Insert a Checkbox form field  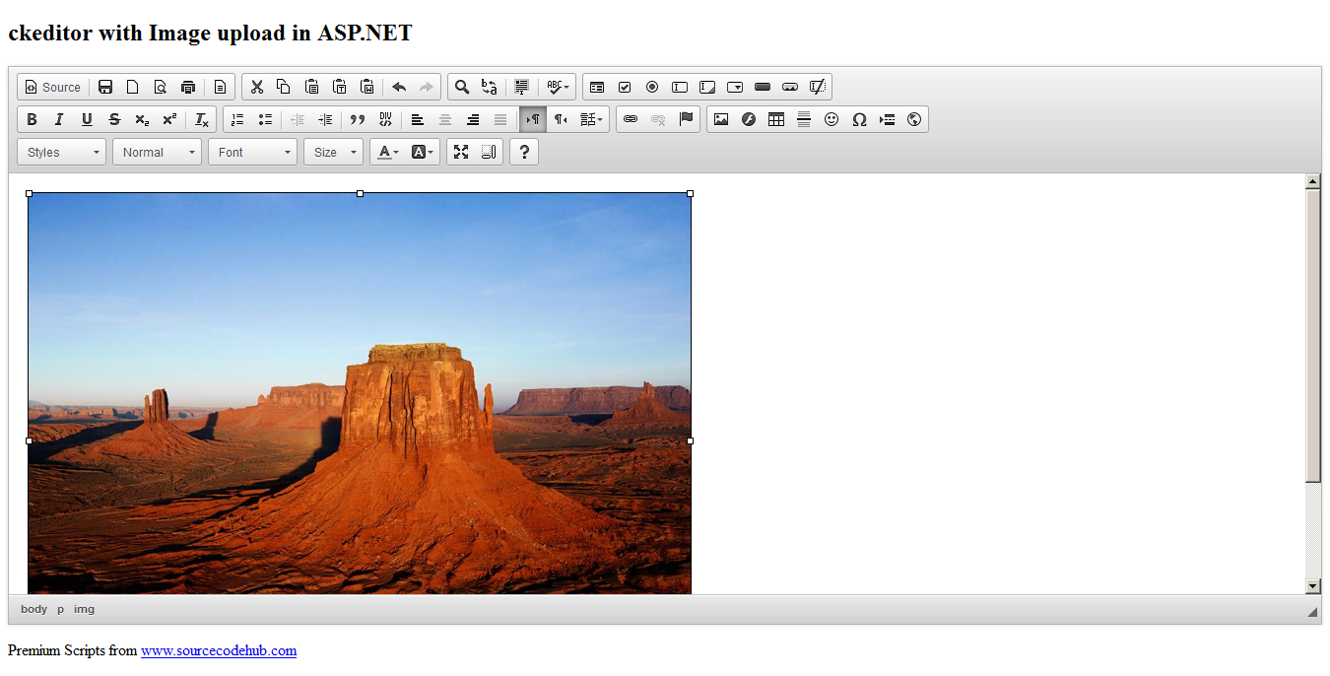pos(625,87)
